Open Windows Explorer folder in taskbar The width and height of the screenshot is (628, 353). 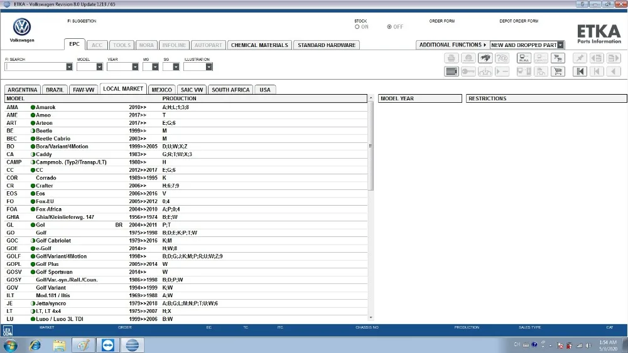pos(59,345)
